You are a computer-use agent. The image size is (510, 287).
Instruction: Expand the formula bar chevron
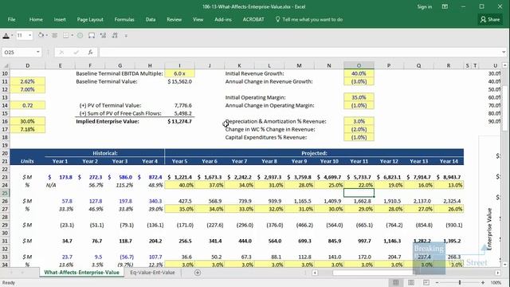pos(504,52)
